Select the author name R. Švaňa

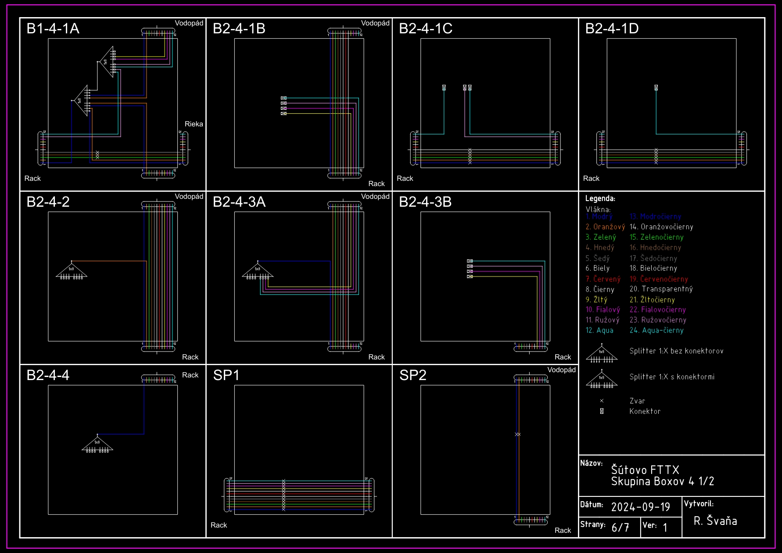[x=715, y=521]
